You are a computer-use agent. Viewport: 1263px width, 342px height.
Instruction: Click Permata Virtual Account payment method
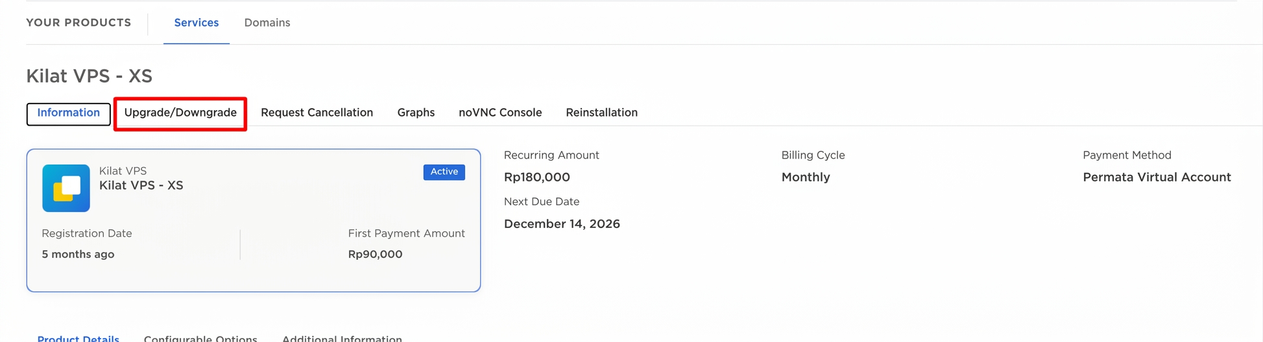click(x=1157, y=177)
